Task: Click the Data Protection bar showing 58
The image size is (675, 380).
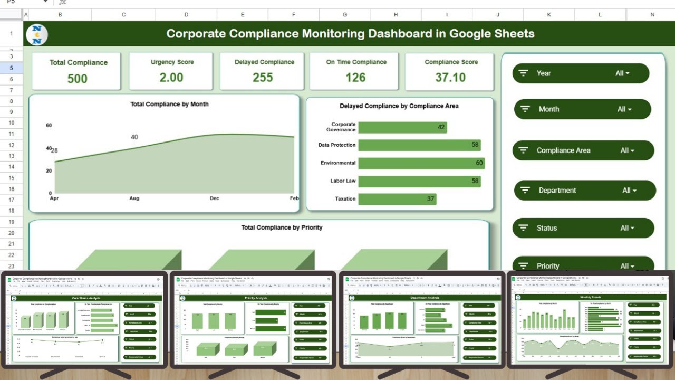Action: coord(419,145)
